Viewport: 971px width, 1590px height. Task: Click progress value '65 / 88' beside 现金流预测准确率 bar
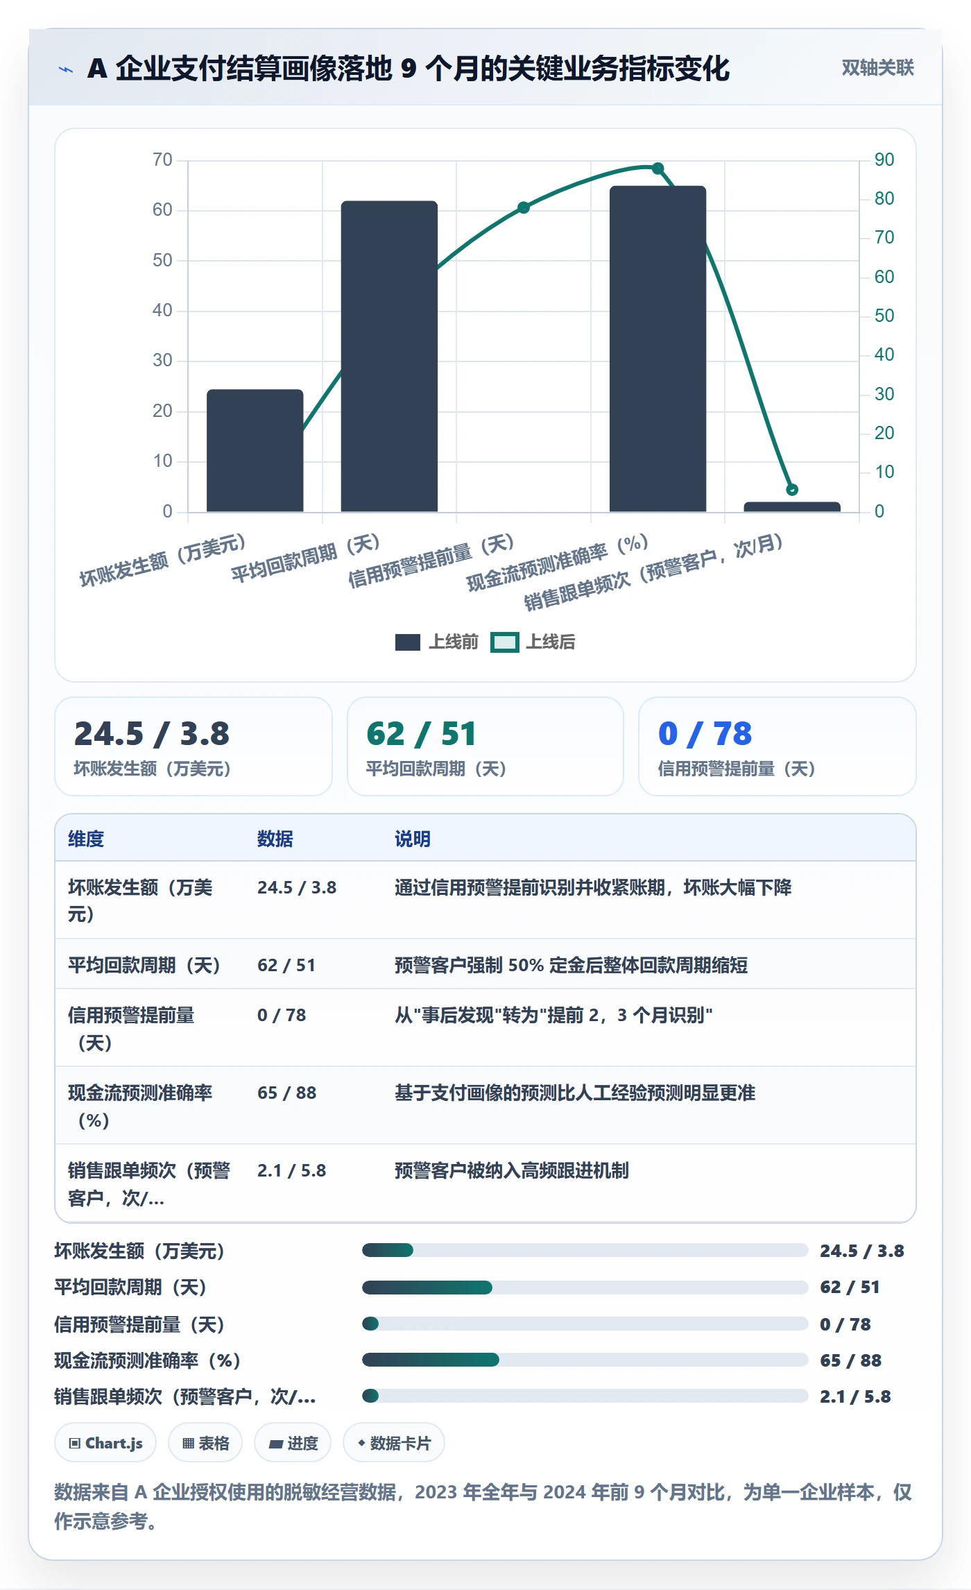coord(850,1360)
